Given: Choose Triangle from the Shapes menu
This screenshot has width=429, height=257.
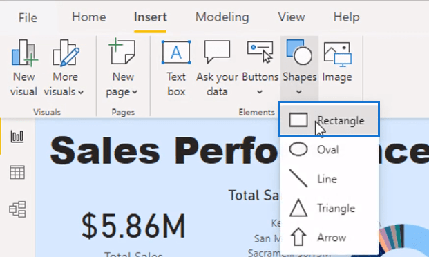Looking at the screenshot, I should pos(329,208).
